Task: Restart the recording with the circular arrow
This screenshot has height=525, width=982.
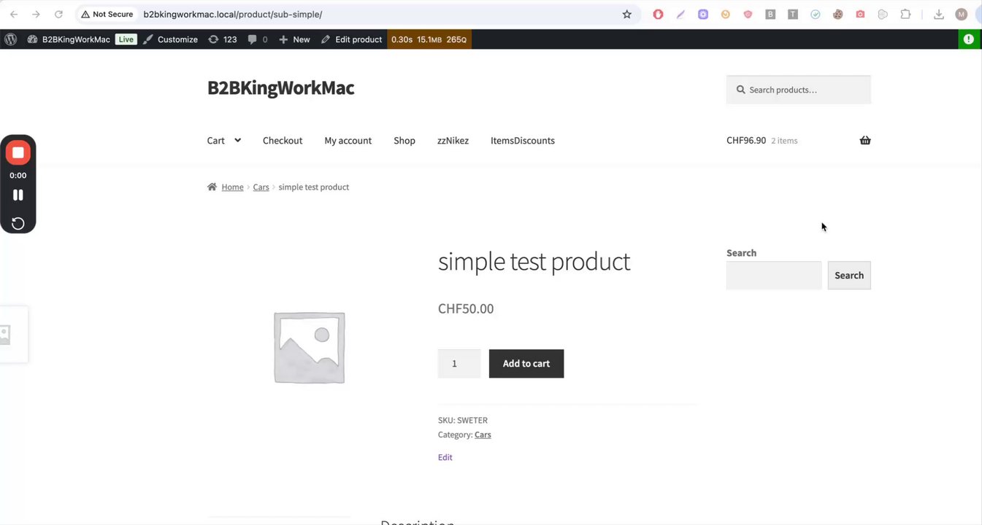Action: point(18,223)
